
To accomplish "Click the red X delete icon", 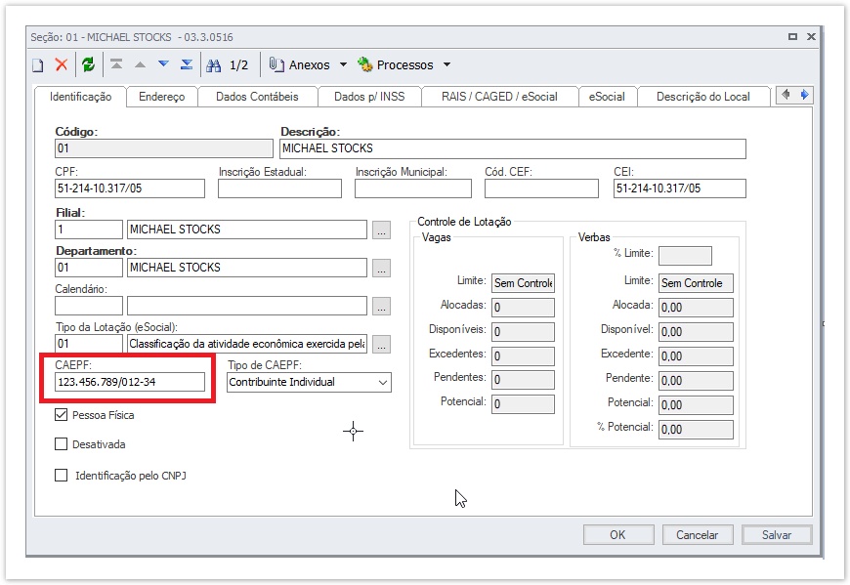I will tap(62, 64).
